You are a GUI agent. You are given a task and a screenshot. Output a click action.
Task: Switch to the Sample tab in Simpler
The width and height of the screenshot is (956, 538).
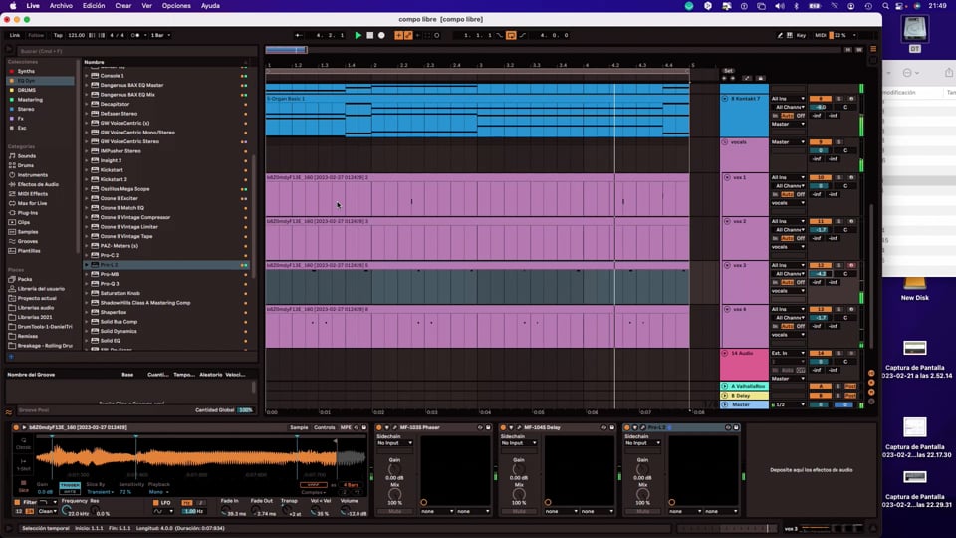pos(299,427)
